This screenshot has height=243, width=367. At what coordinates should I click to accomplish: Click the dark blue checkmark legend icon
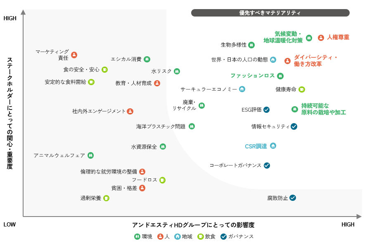[223, 236]
